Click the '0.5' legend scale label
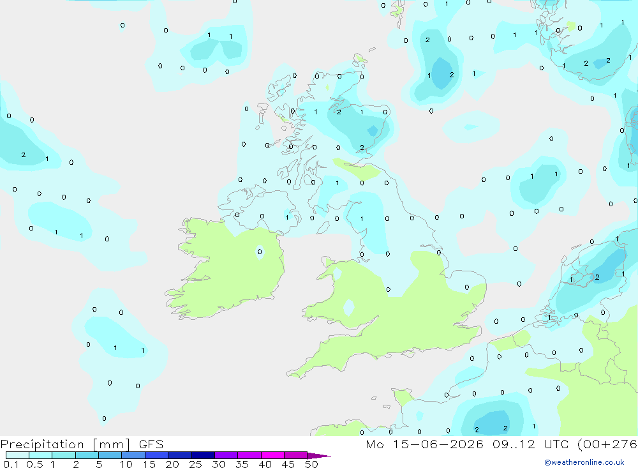This screenshot has width=638, height=468. 34,464
